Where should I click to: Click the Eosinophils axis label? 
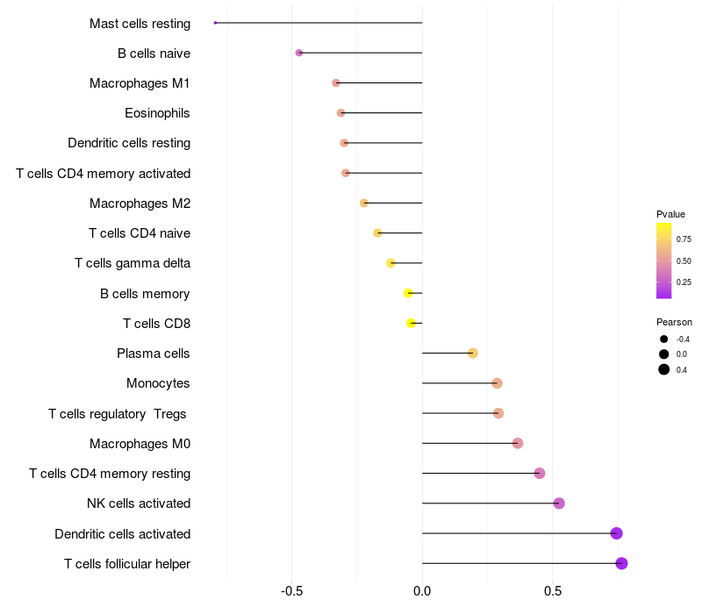click(x=157, y=113)
